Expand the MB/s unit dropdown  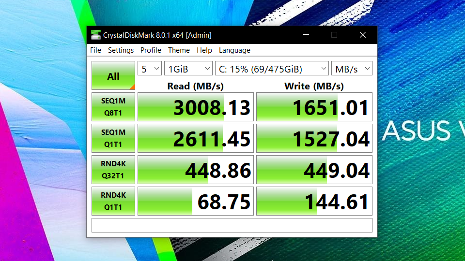352,69
